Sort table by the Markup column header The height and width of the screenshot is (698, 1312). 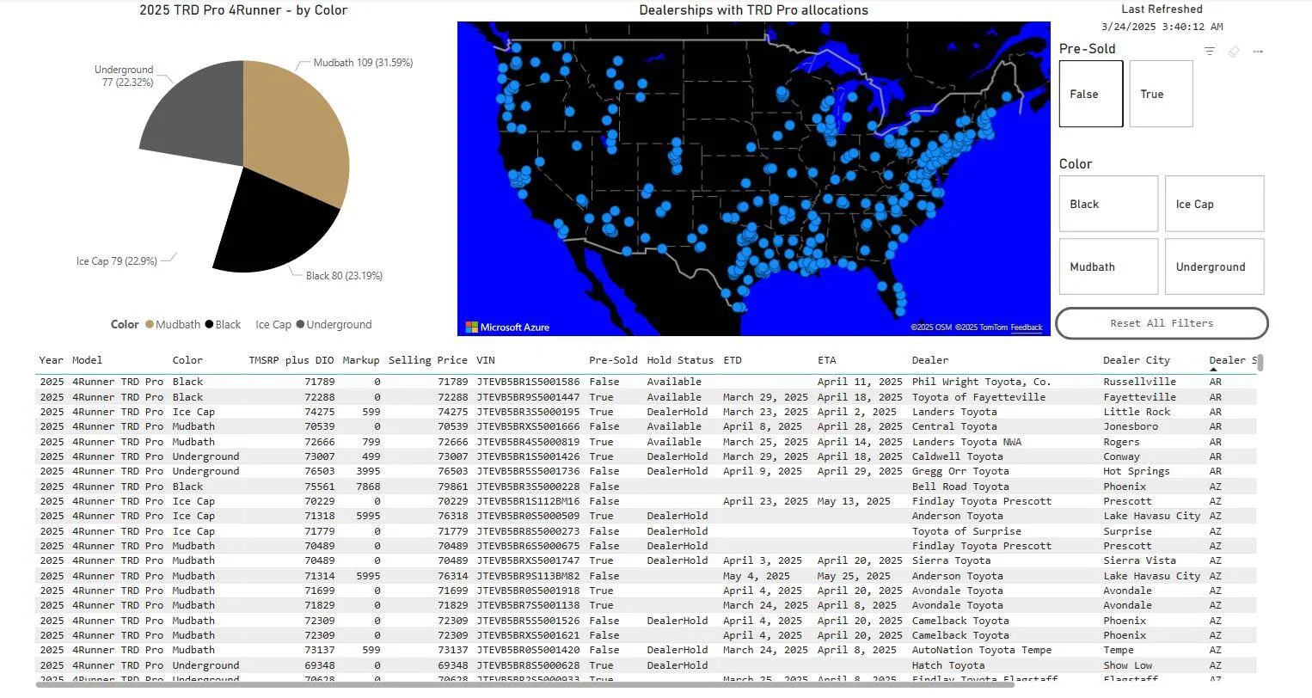tap(361, 360)
